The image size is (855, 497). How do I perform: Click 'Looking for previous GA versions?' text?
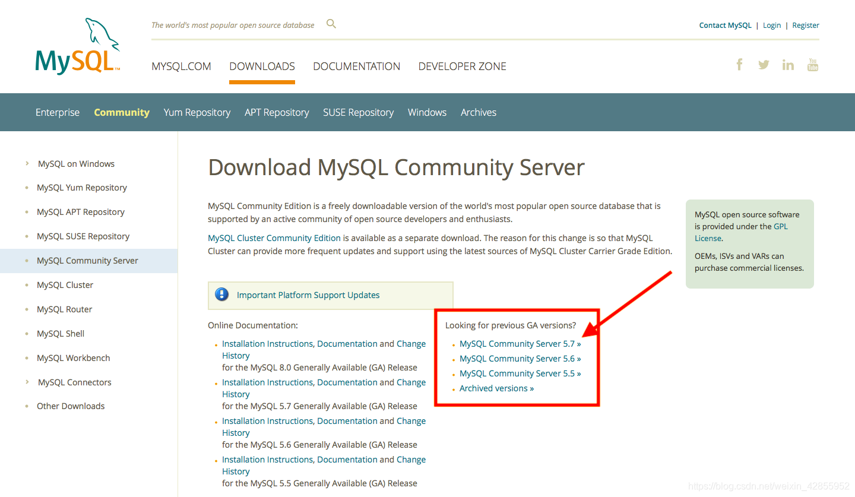point(511,325)
